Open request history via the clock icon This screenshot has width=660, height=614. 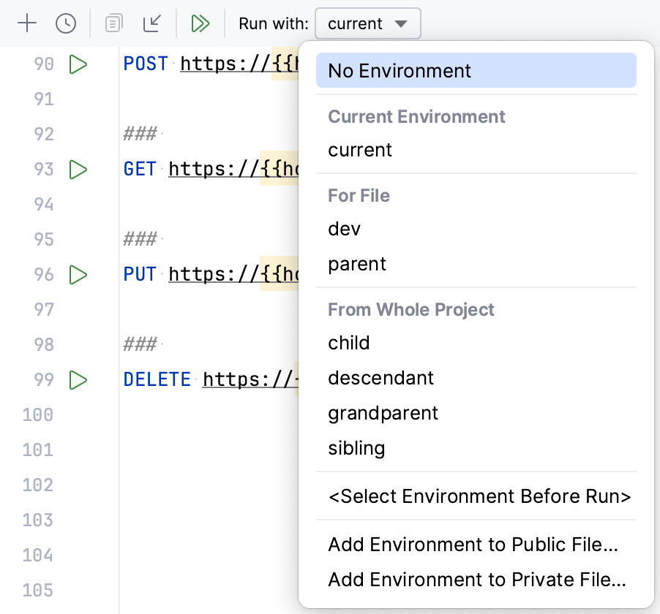click(66, 23)
